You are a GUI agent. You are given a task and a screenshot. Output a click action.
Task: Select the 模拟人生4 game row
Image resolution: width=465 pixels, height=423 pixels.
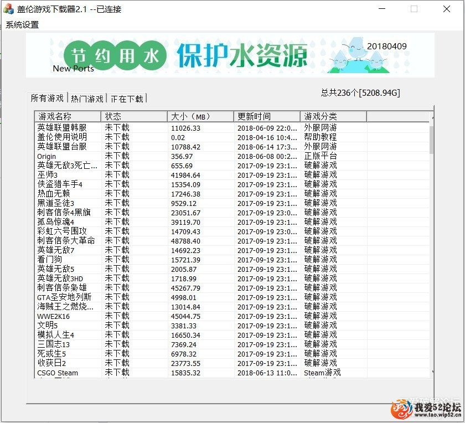pyautogui.click(x=232, y=335)
